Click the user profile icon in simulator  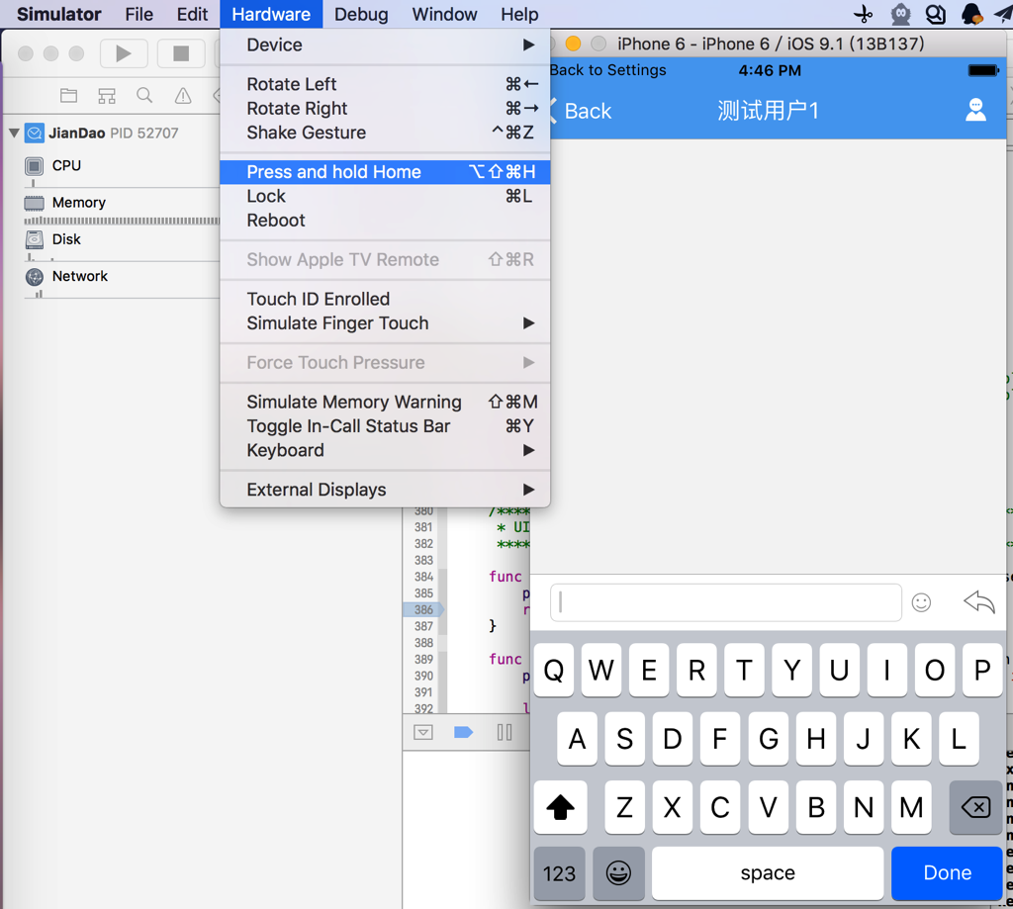click(975, 110)
